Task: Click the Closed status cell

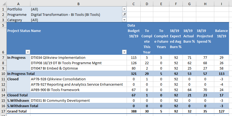Action: point(13,79)
